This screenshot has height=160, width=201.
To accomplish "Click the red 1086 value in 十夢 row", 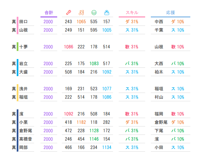I will [69, 47].
